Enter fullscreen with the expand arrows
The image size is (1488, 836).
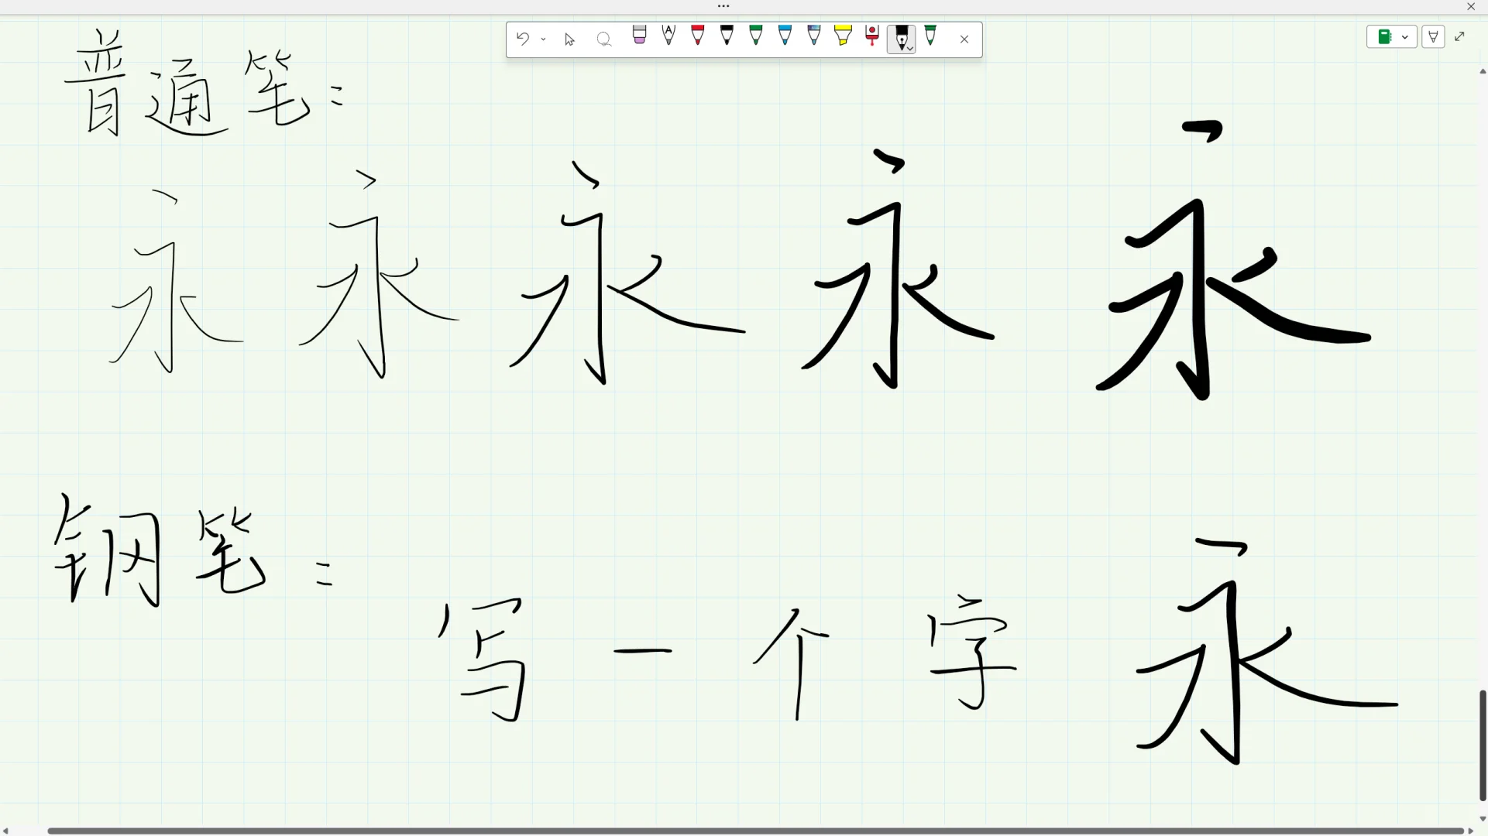tap(1460, 36)
